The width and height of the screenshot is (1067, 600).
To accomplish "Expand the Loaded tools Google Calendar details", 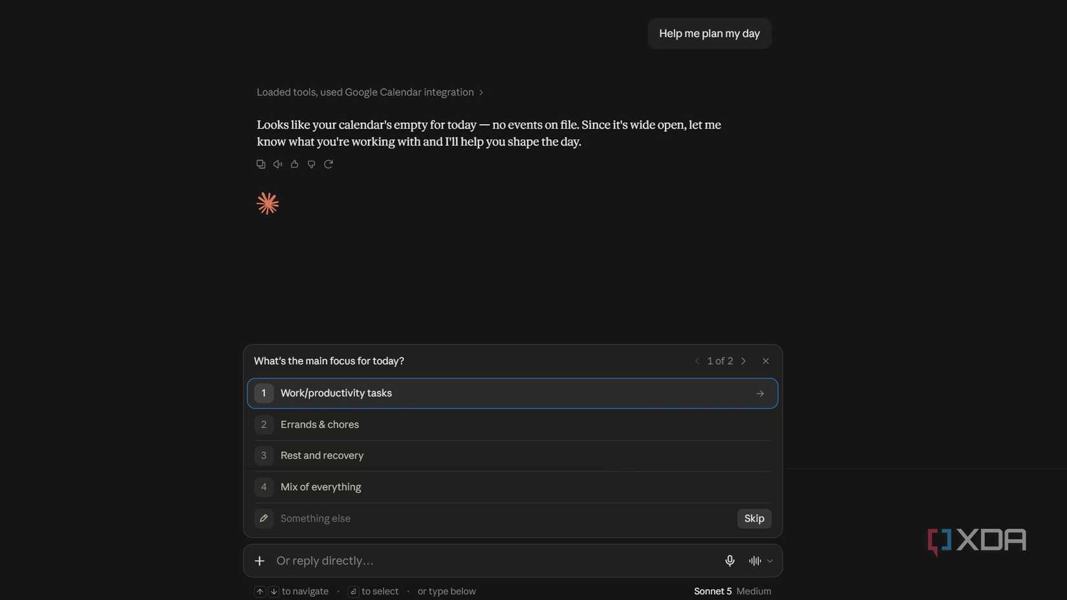I will click(370, 92).
